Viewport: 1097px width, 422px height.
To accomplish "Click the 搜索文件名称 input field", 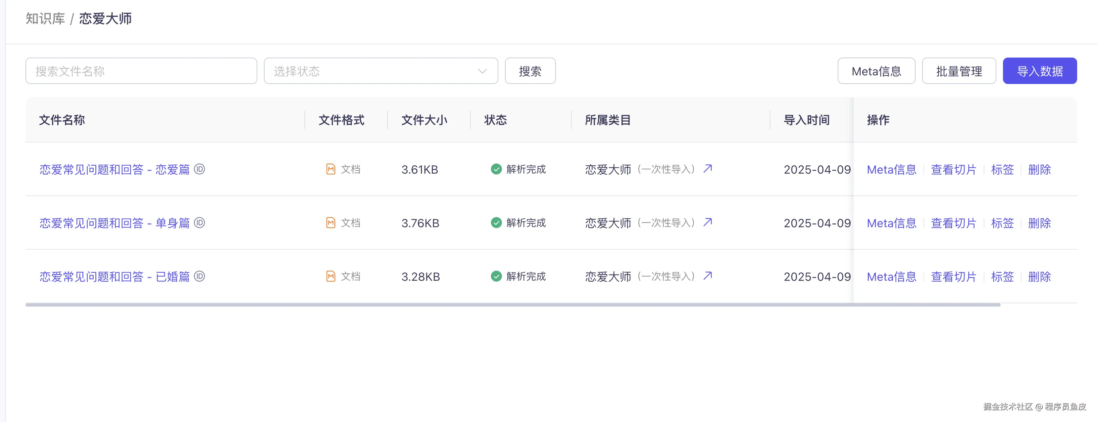I will click(x=141, y=71).
